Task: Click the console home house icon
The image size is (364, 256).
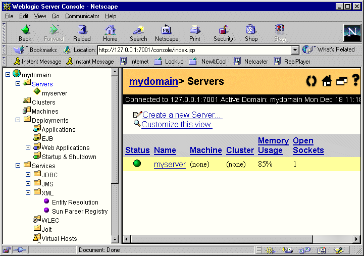Action: [327, 81]
